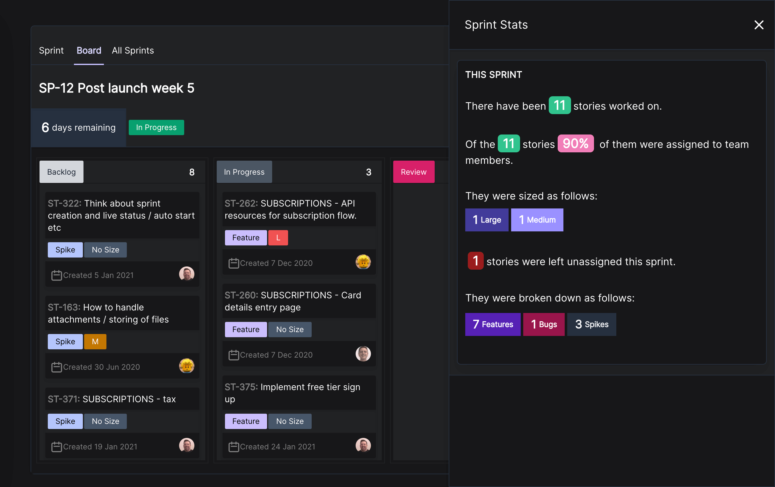
Task: Open story ST-260 Card details entry page
Action: [293, 301]
